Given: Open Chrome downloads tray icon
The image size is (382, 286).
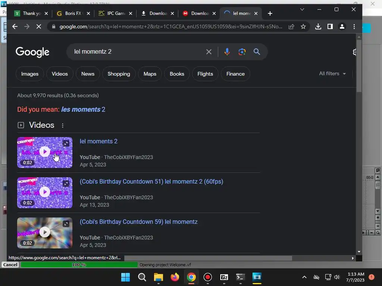Looking at the screenshot, I should (x=318, y=26).
